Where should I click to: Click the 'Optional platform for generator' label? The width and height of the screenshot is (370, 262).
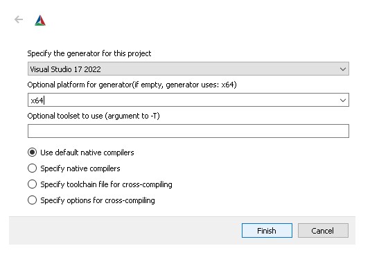132,85
